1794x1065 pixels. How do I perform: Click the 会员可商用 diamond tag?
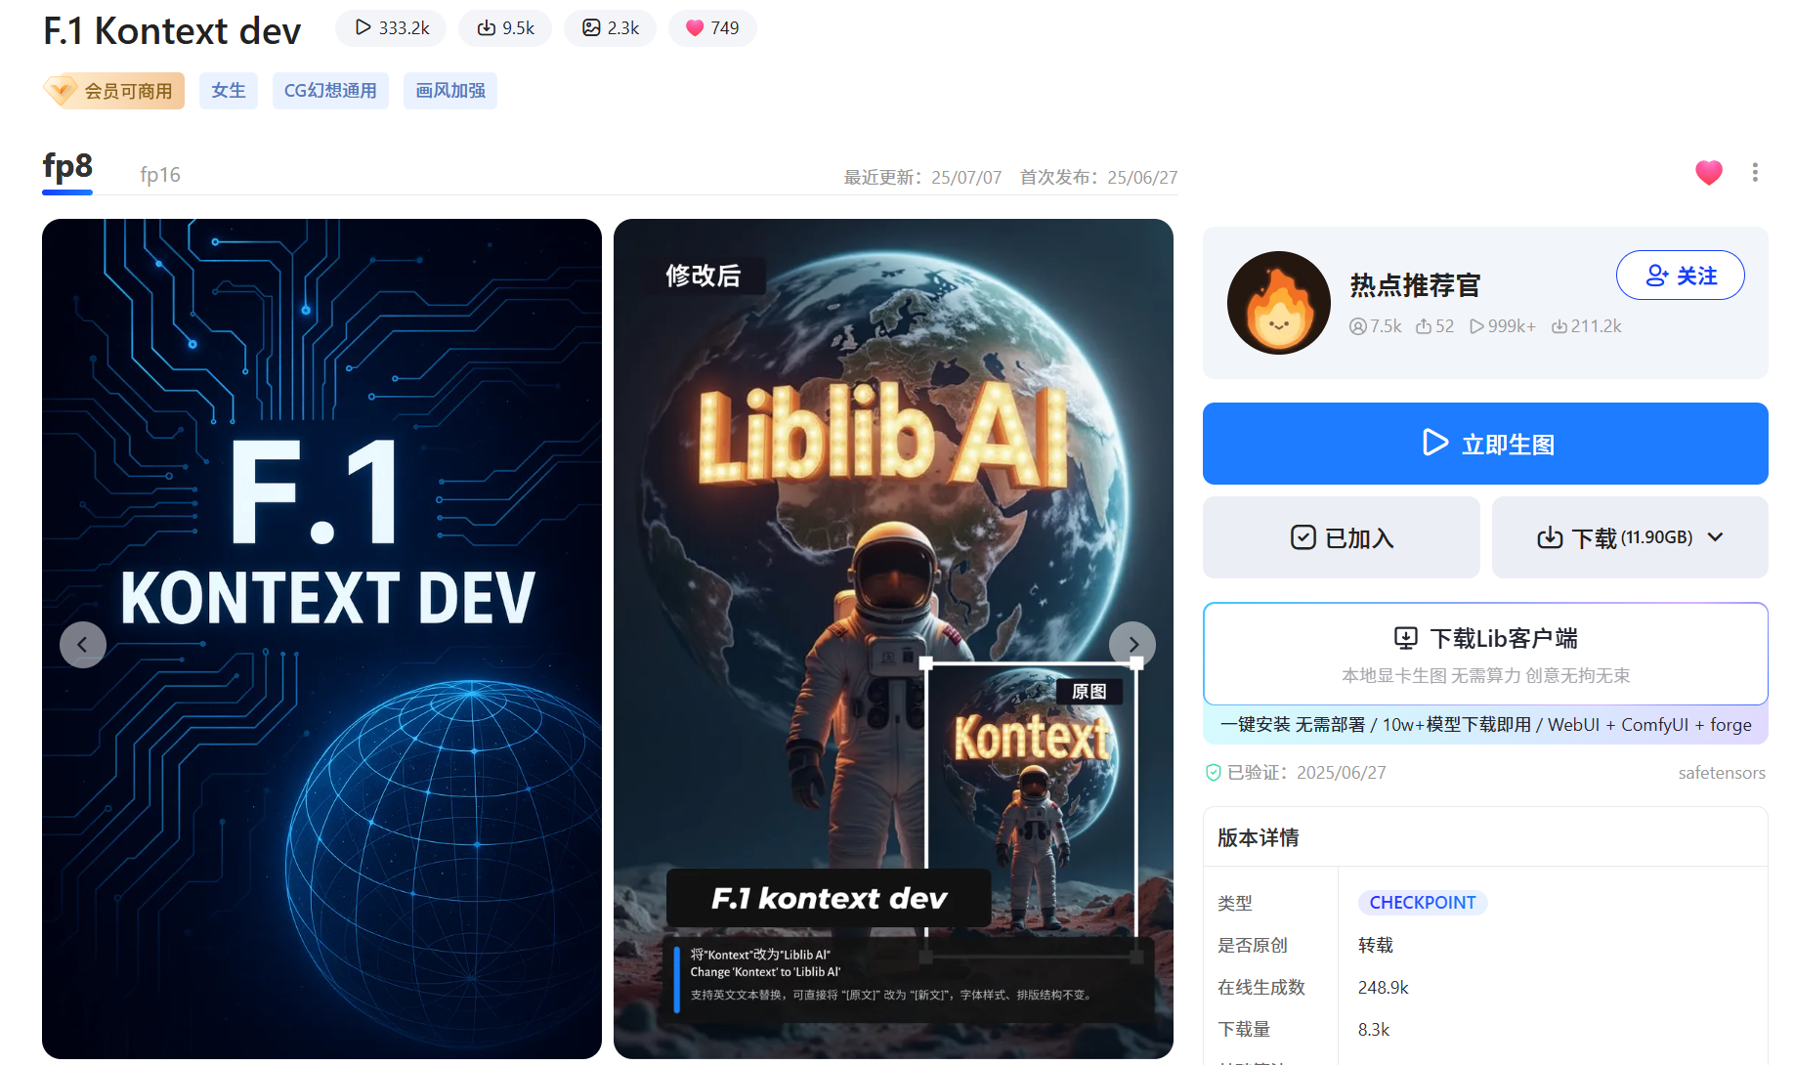pos(113,91)
